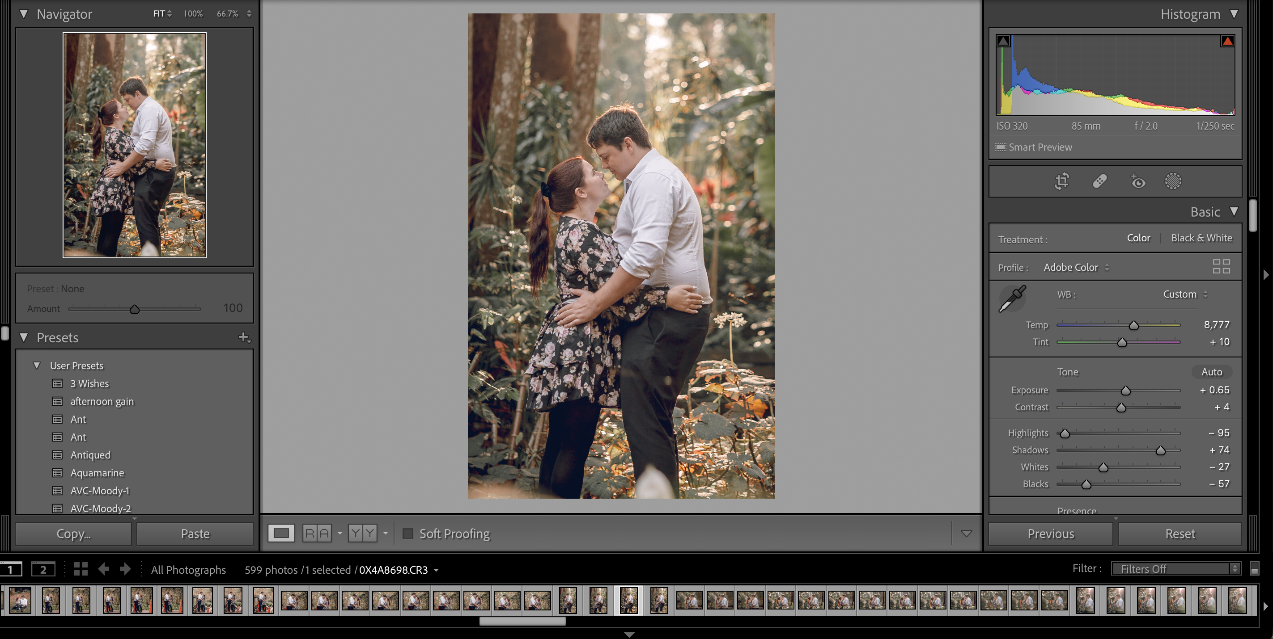
Task: Open the Masking tool
Action: coord(1173,181)
